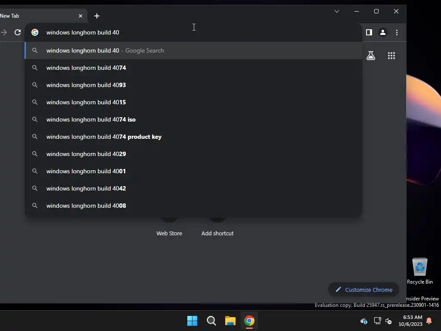Choose suggestion 'windows longhorn build 4015'

tap(193, 102)
